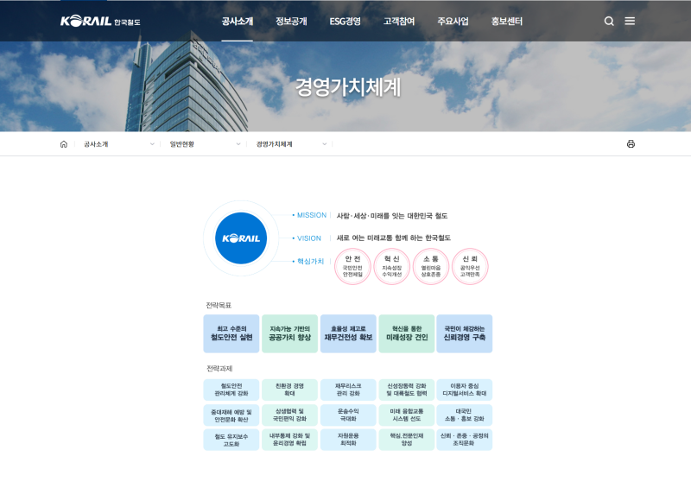The height and width of the screenshot is (488, 691).
Task: Go to home via breadcrumb house icon
Action: [x=64, y=144]
